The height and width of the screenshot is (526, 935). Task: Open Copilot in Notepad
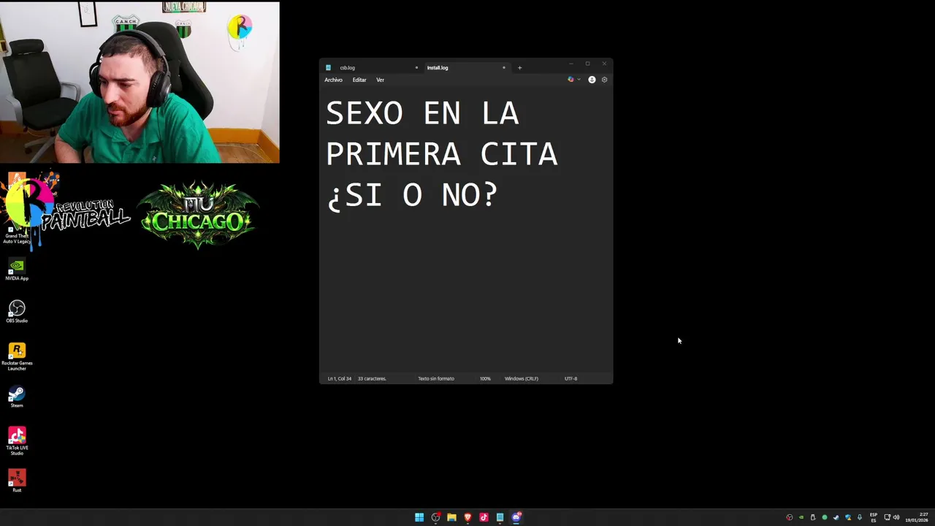point(570,80)
